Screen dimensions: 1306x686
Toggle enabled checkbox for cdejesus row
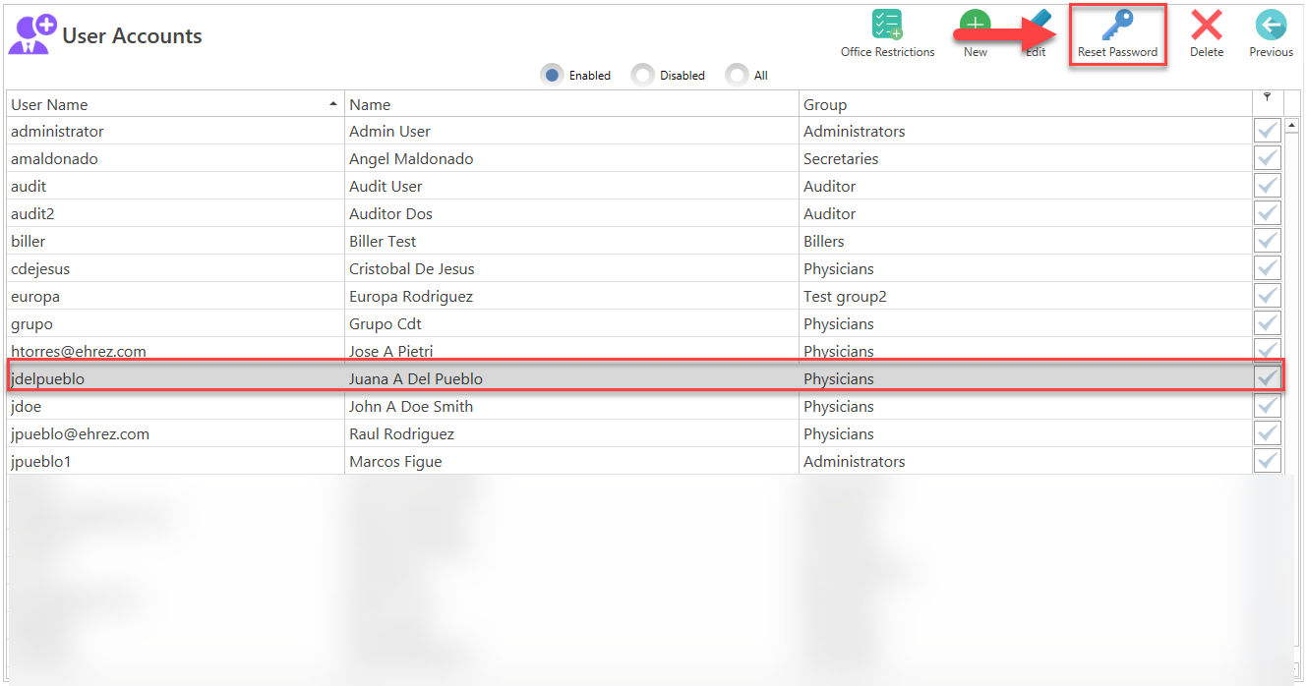click(x=1268, y=268)
